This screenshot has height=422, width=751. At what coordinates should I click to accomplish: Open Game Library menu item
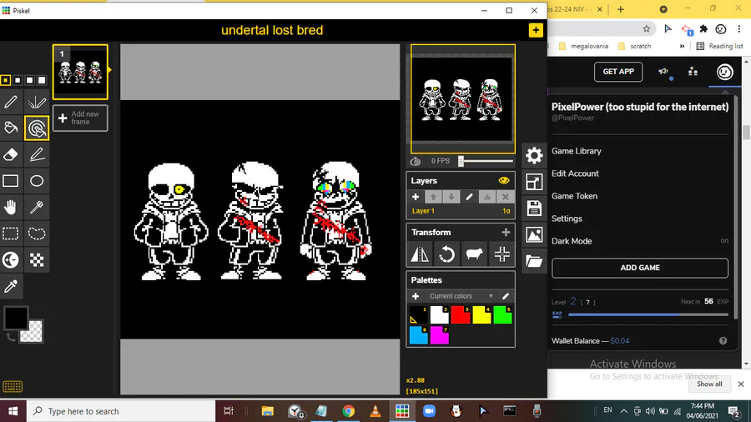coord(576,151)
